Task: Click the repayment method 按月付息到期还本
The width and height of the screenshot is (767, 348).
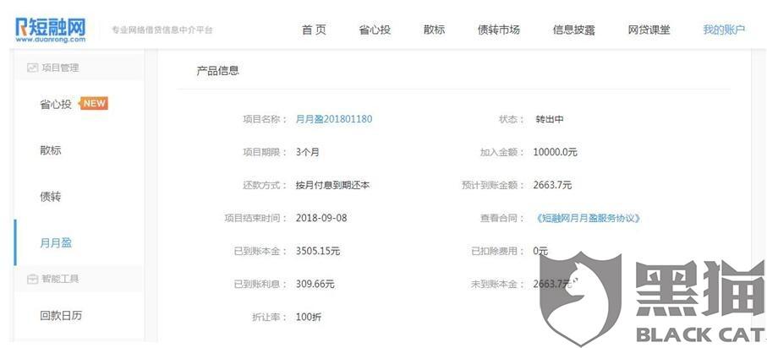Action: [332, 185]
